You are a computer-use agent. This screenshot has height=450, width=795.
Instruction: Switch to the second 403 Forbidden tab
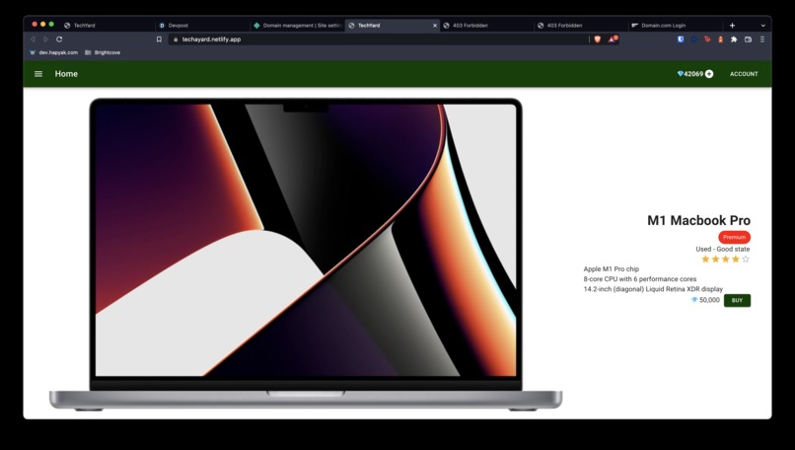coord(581,26)
